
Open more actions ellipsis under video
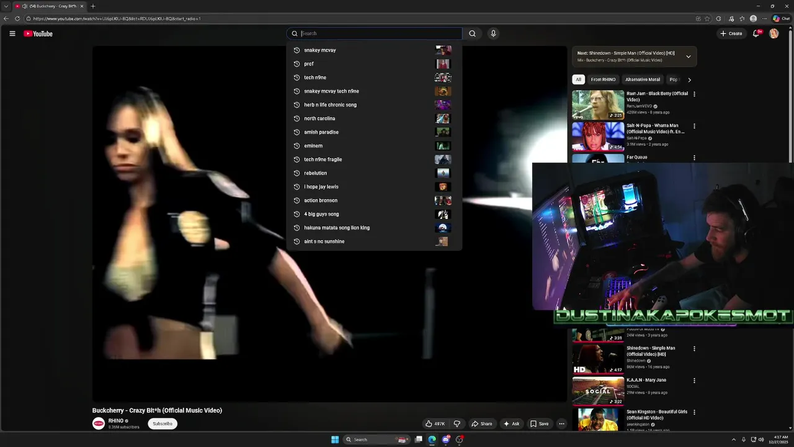tap(561, 423)
